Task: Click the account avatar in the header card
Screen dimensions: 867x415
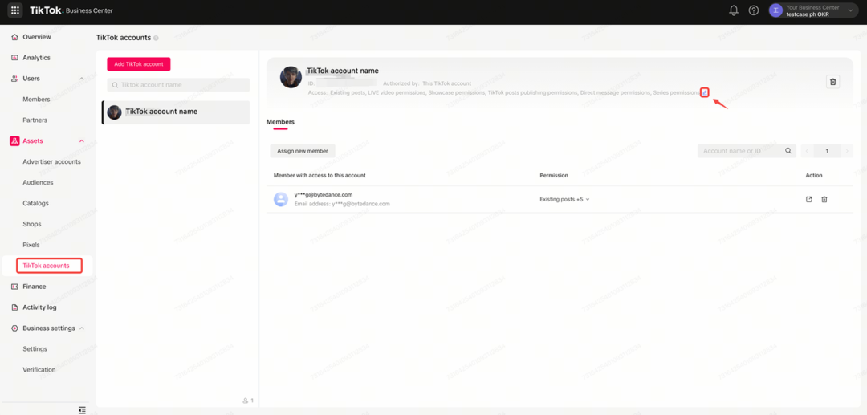Action: pyautogui.click(x=291, y=77)
